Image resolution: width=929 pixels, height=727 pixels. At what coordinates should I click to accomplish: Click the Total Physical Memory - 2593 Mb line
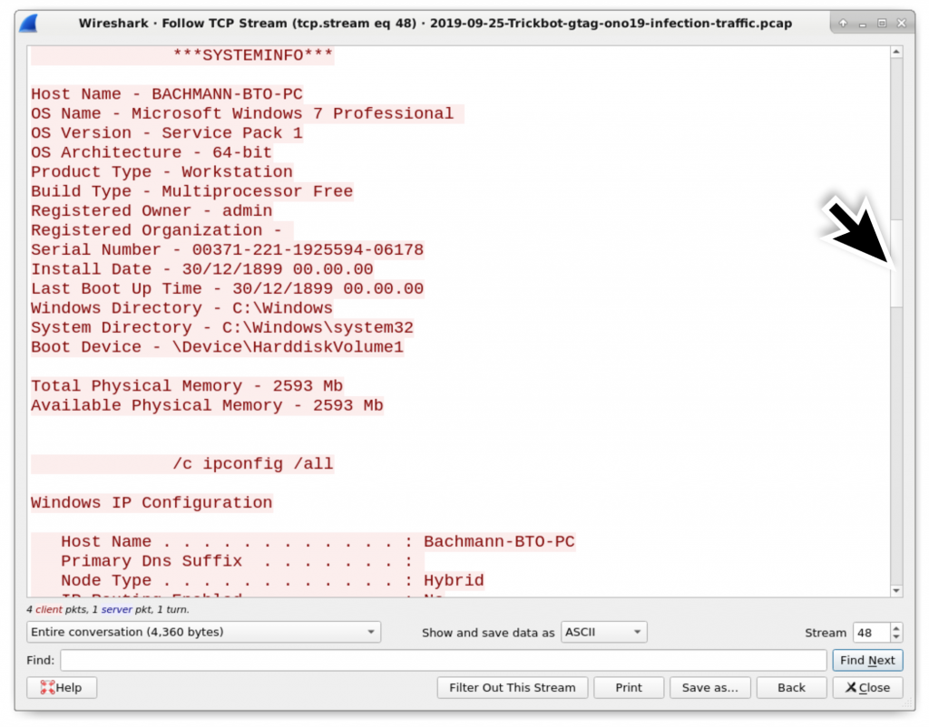(x=187, y=386)
